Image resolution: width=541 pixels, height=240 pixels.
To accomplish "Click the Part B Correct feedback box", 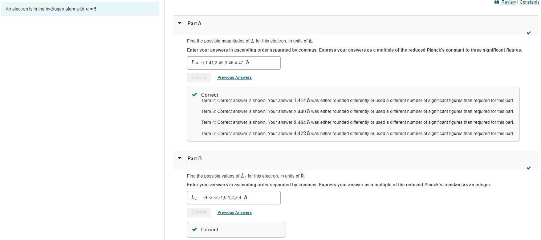I will pyautogui.click(x=236, y=229).
